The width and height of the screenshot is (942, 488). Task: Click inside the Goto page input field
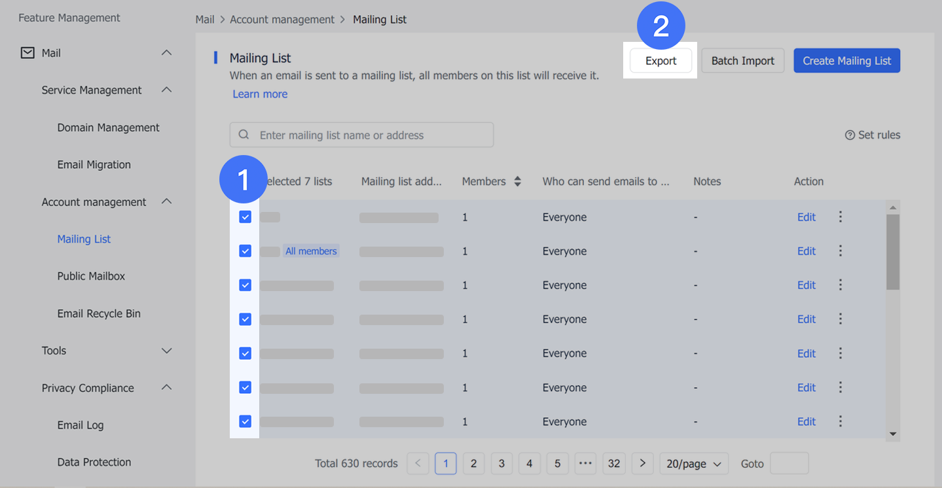coord(789,463)
